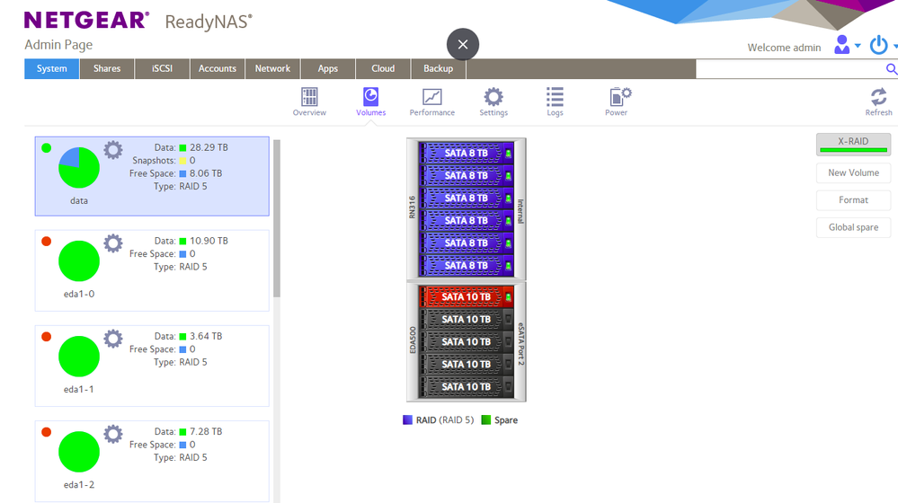The width and height of the screenshot is (898, 503).
Task: Click the eda1-0 red status dot
Action: (47, 242)
